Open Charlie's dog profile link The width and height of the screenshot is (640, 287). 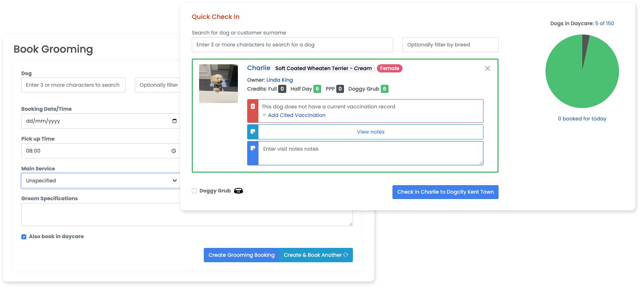click(258, 68)
